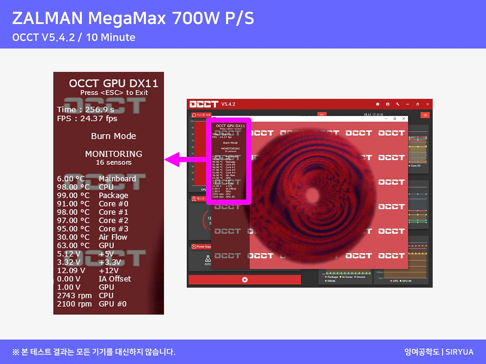Click the red system usage label

click(201, 115)
